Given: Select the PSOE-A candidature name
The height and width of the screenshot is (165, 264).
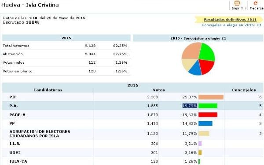Looking at the screenshot, I should point(17,115).
